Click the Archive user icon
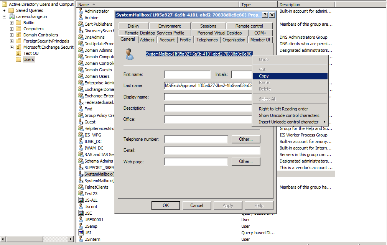The image size is (387, 245). click(x=81, y=18)
